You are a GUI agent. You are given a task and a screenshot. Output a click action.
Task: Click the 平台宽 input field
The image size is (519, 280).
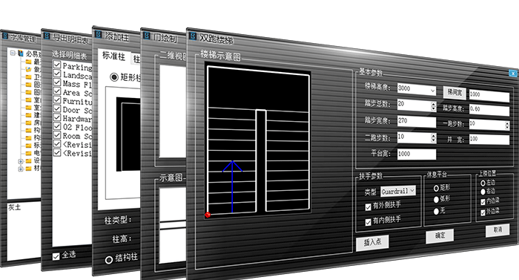(x=417, y=154)
